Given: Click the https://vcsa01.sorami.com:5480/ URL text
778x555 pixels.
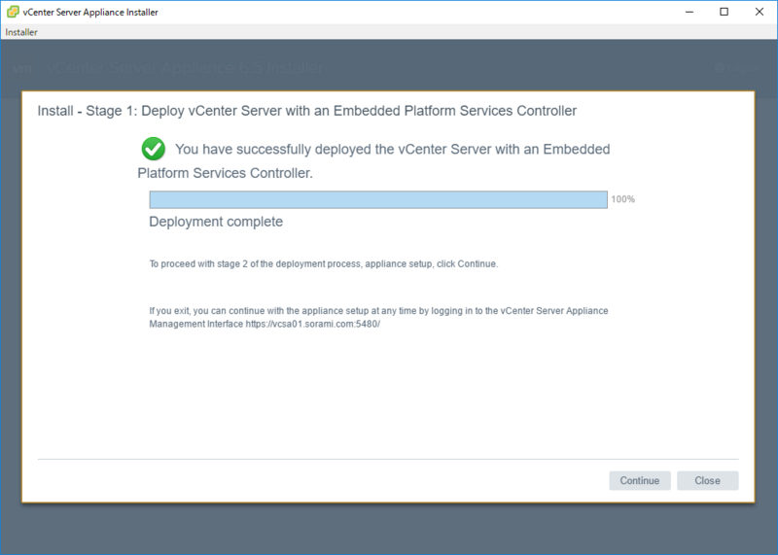Looking at the screenshot, I should click(312, 325).
